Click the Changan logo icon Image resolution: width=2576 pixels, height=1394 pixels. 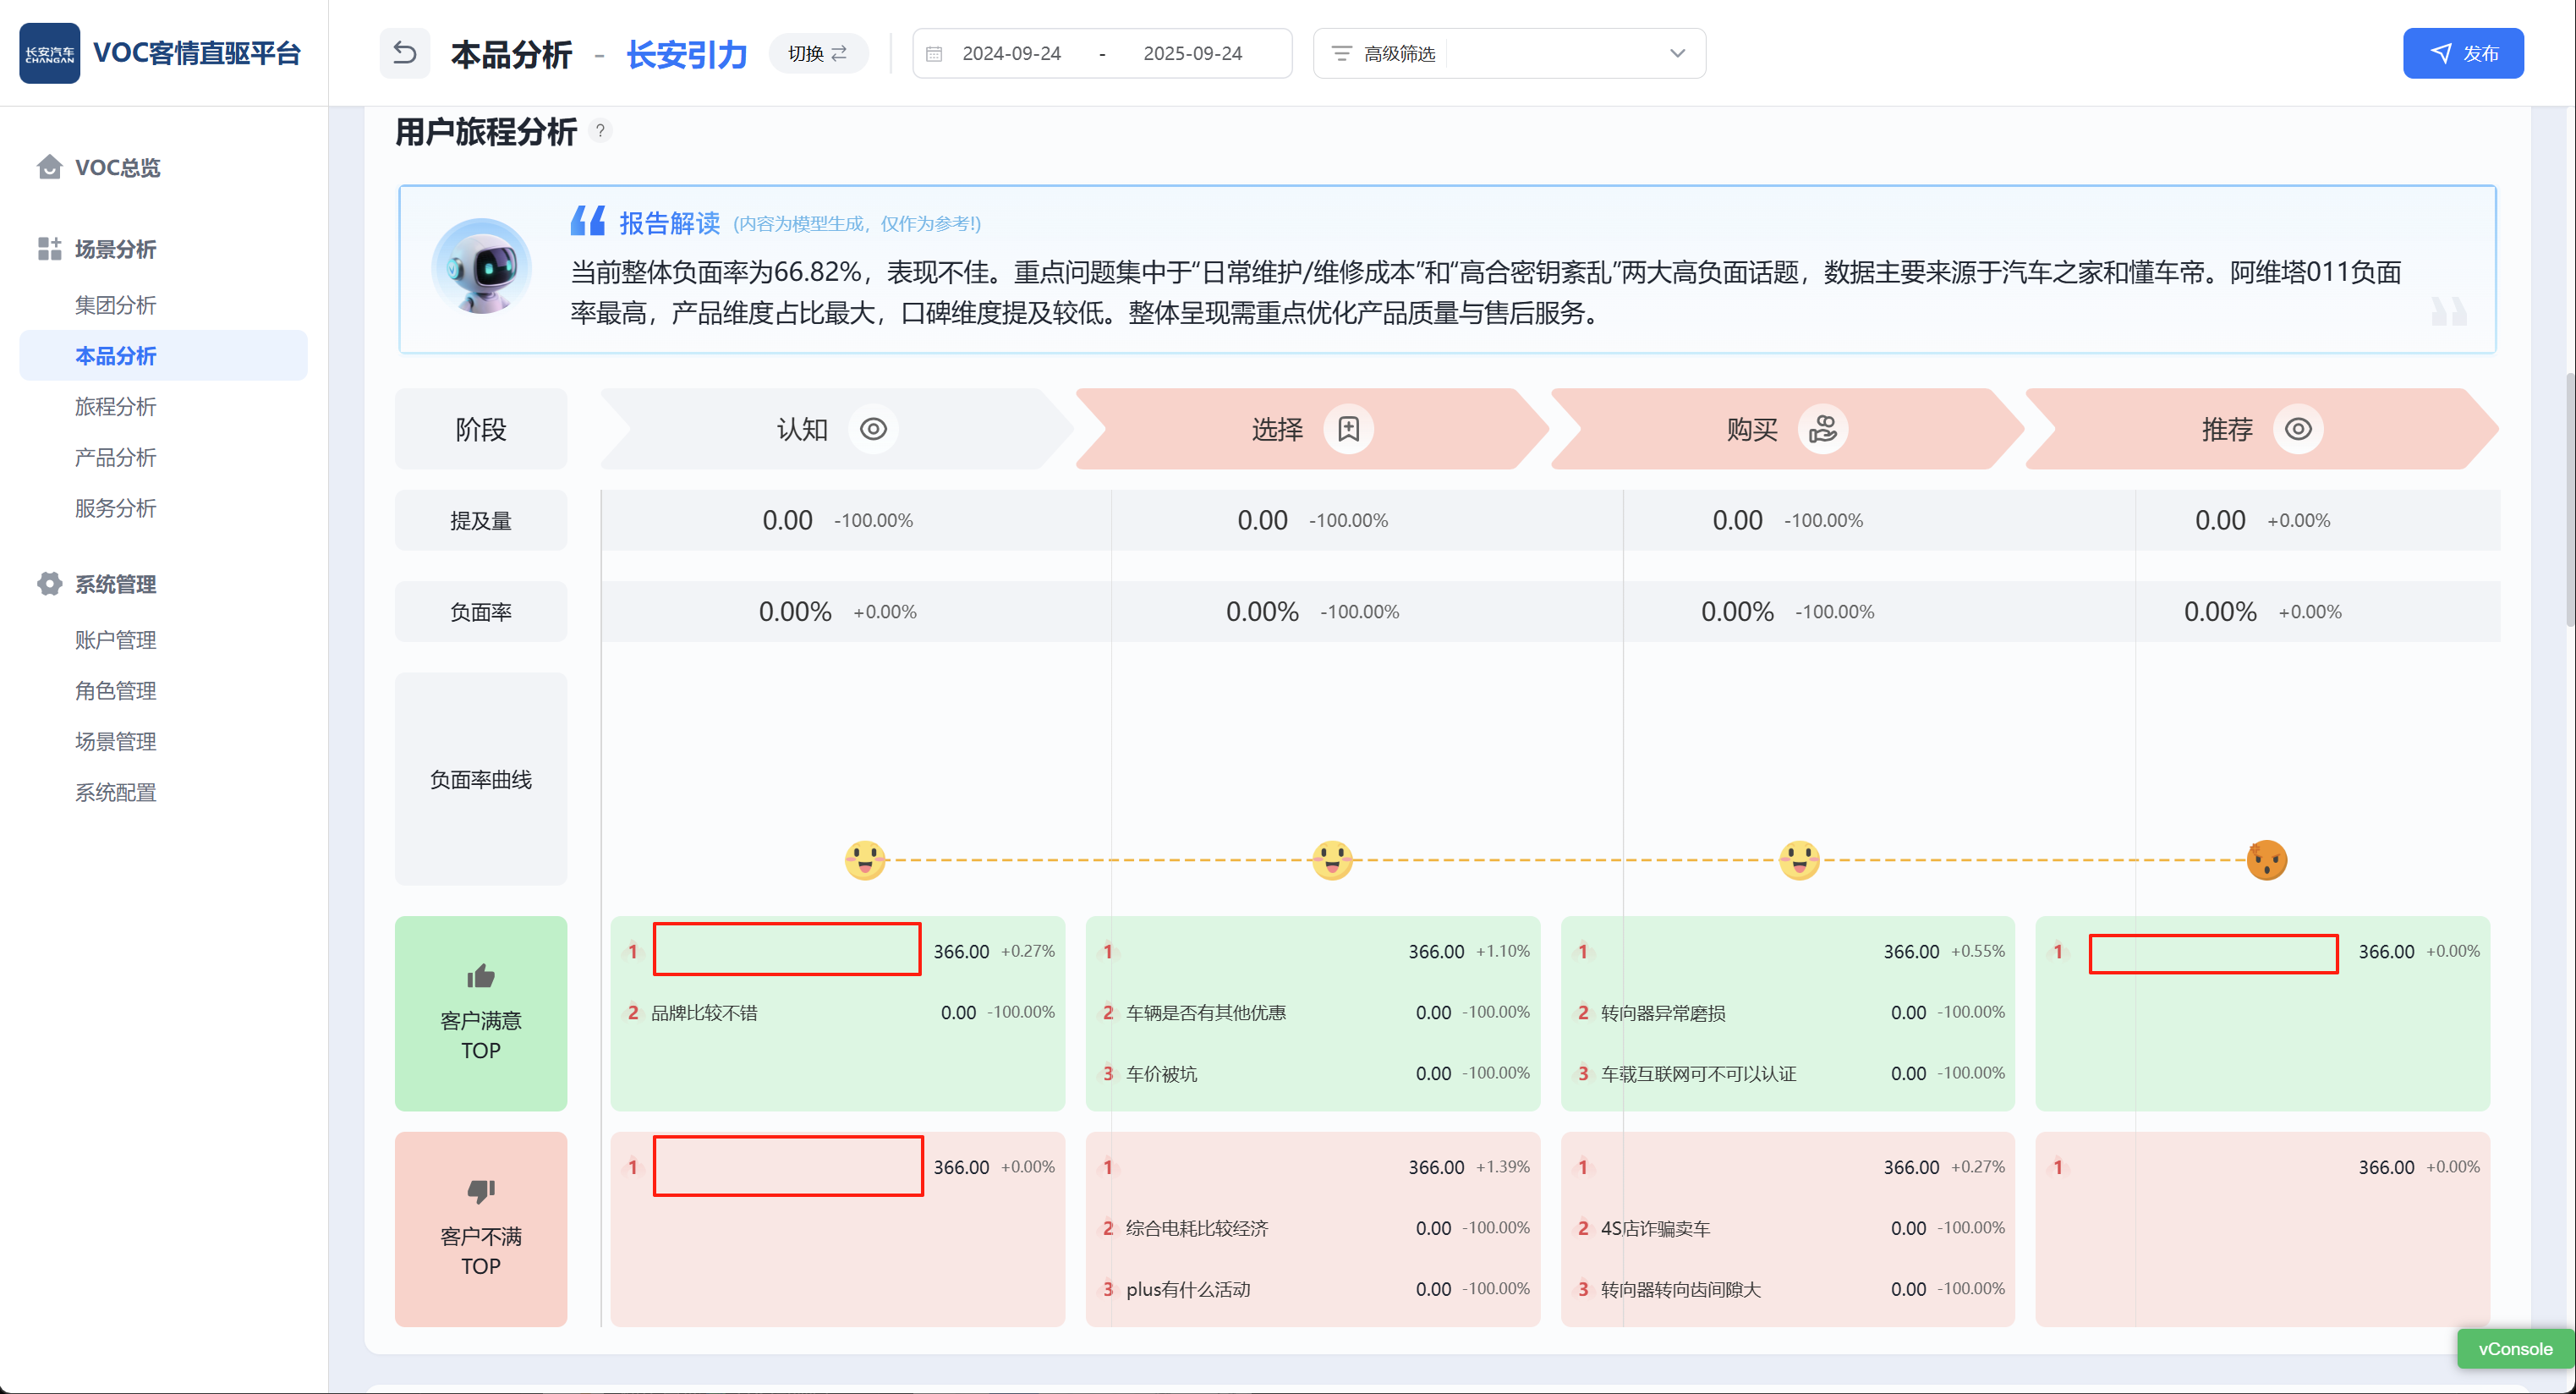coord(50,53)
